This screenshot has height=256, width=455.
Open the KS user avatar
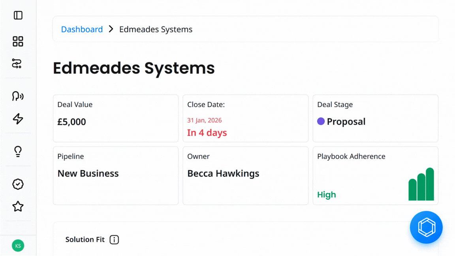18,246
